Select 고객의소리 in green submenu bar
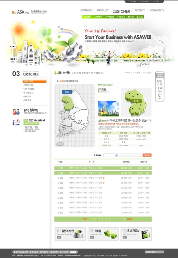The image size is (178, 258). tap(98, 17)
